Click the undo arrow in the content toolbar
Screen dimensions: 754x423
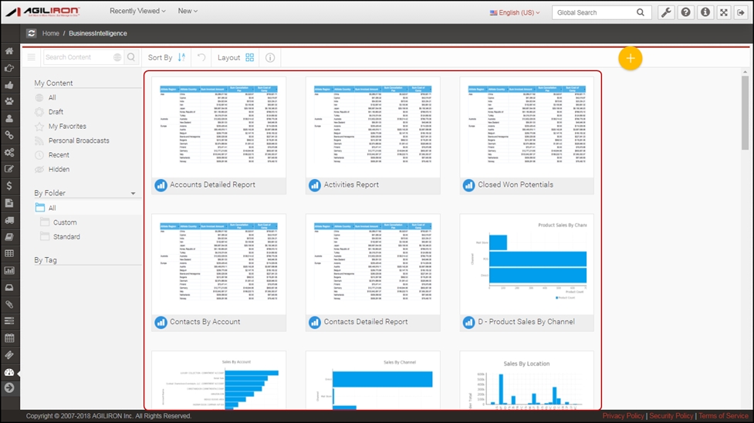point(201,57)
